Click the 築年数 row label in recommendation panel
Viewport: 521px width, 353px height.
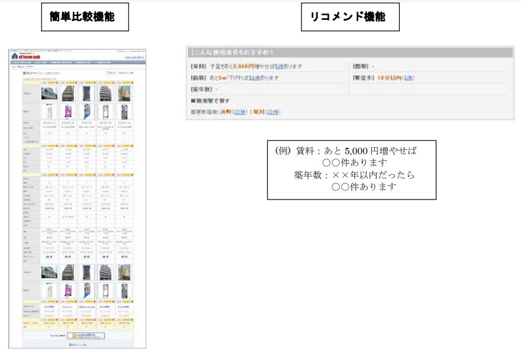click(x=201, y=89)
